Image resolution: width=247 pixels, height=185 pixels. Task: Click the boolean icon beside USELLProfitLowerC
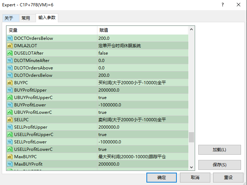[x=10, y=149]
